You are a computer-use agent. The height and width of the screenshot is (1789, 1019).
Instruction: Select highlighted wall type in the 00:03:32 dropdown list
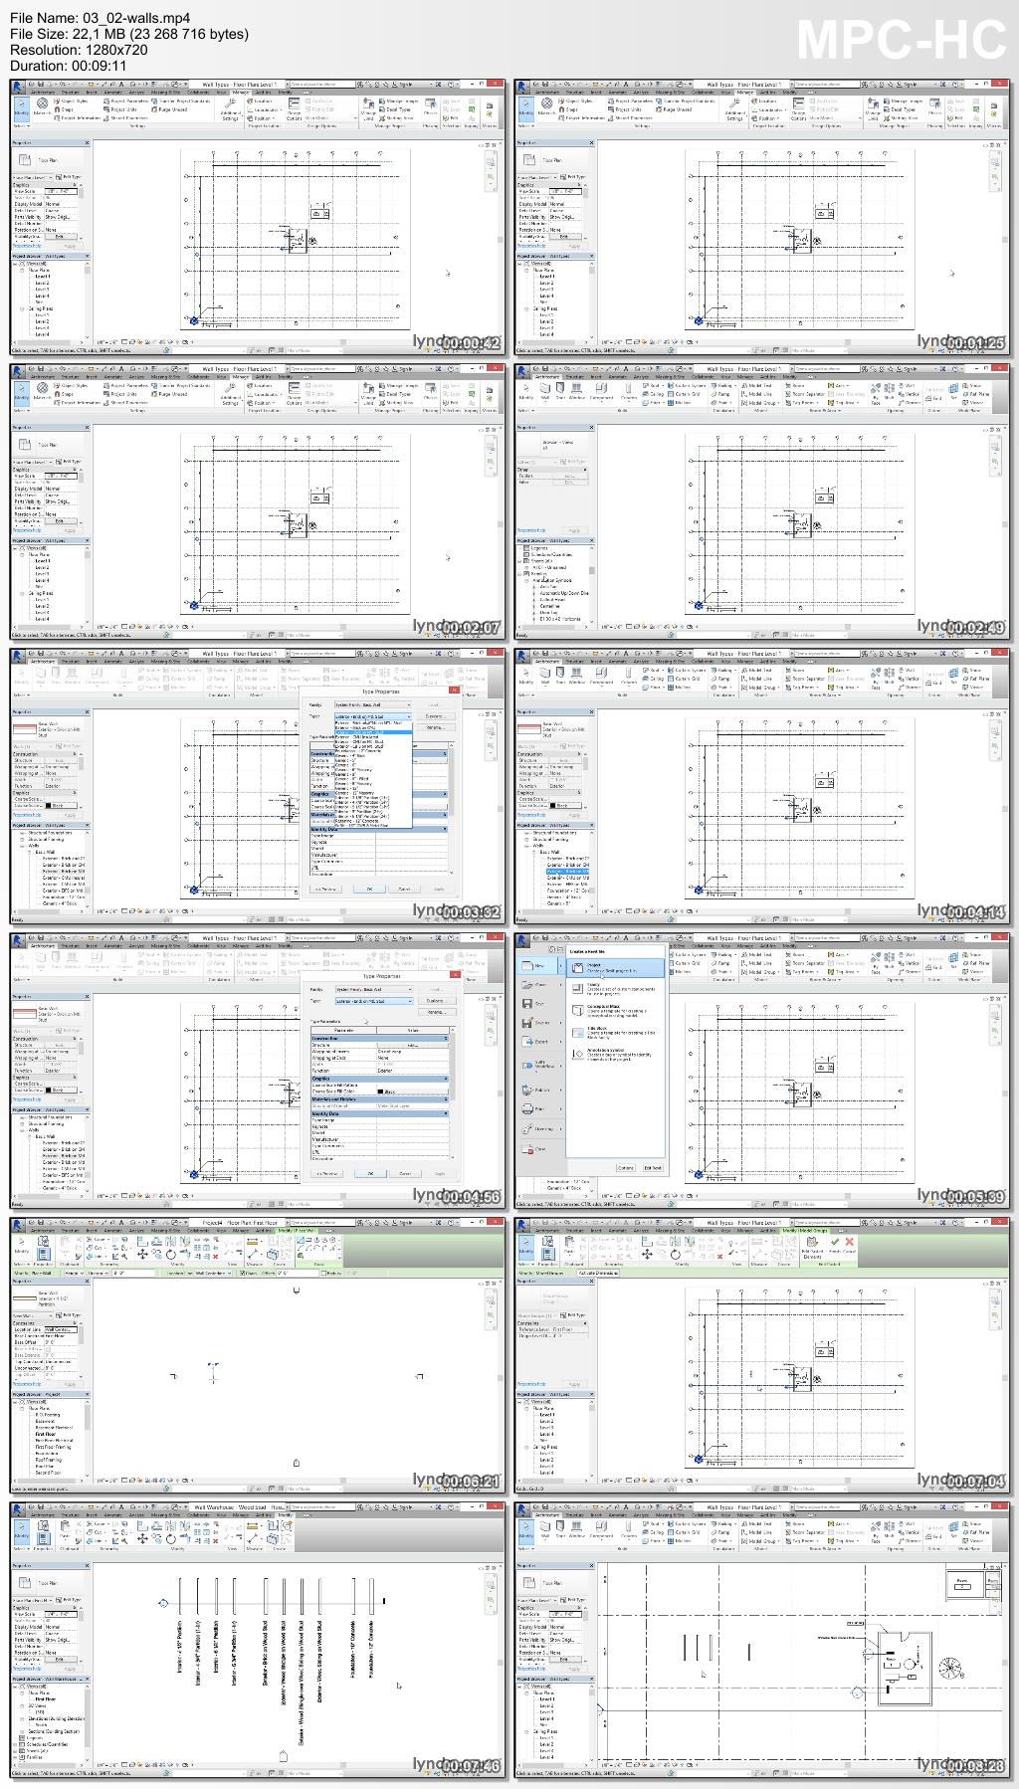tap(373, 732)
